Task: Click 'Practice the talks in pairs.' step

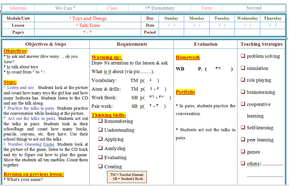Action: click(31, 108)
